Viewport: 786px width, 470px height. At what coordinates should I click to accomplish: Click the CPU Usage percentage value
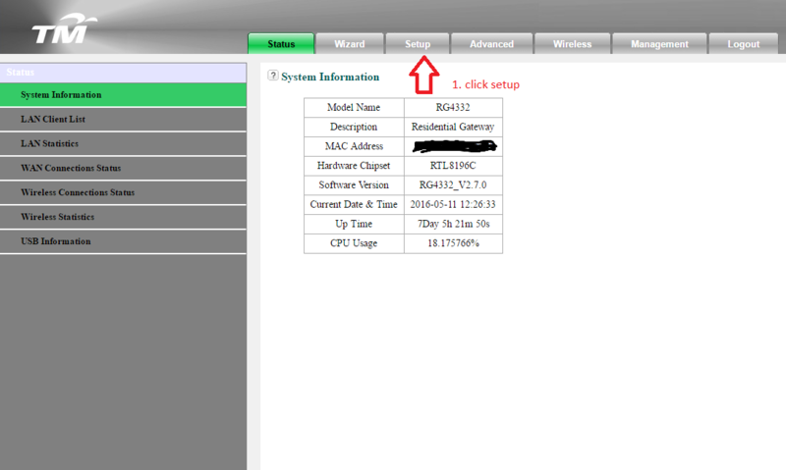click(x=453, y=243)
